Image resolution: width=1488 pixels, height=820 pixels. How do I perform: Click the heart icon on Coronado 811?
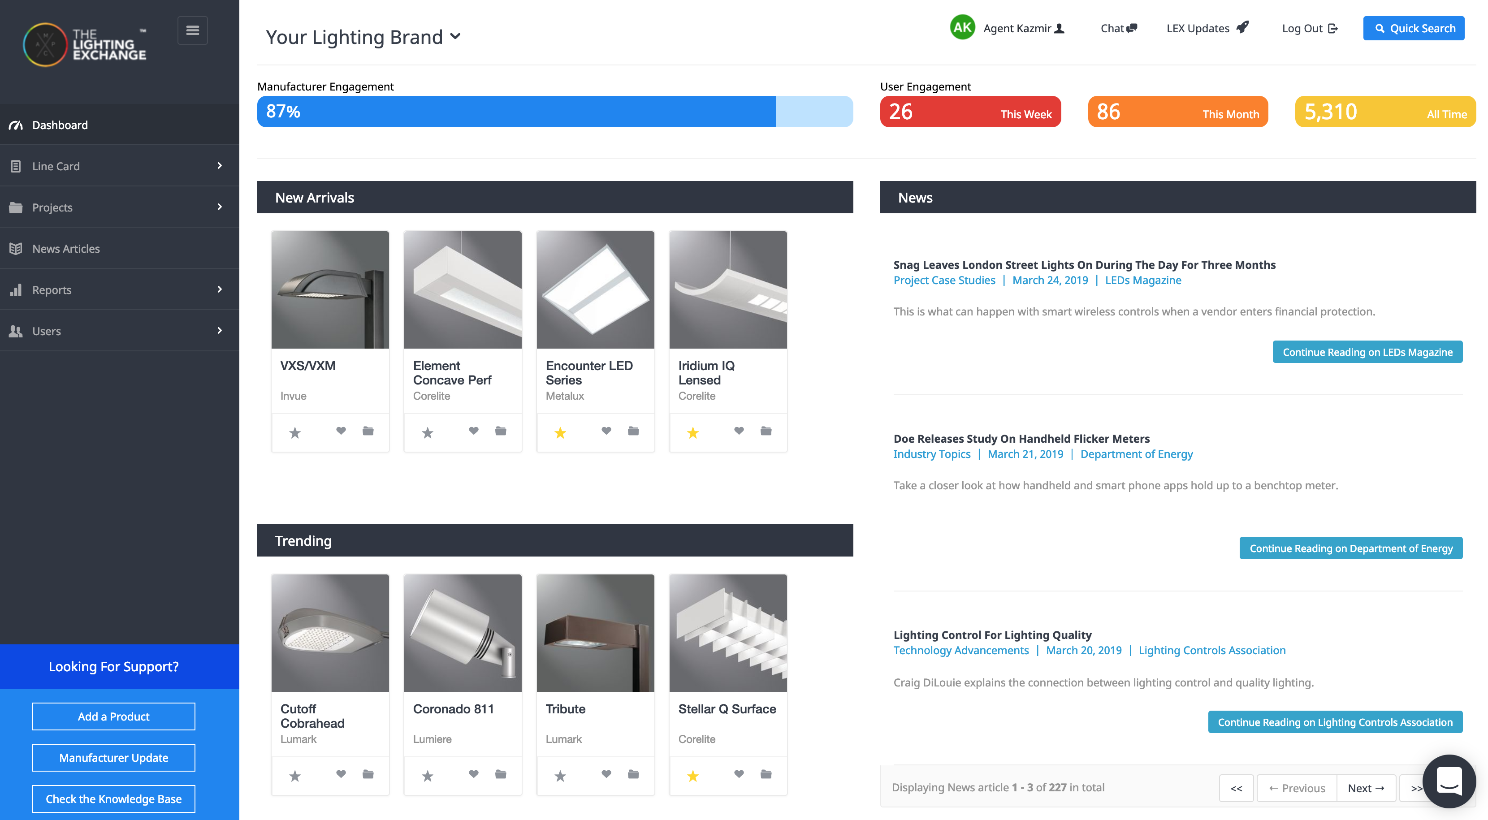[474, 774]
